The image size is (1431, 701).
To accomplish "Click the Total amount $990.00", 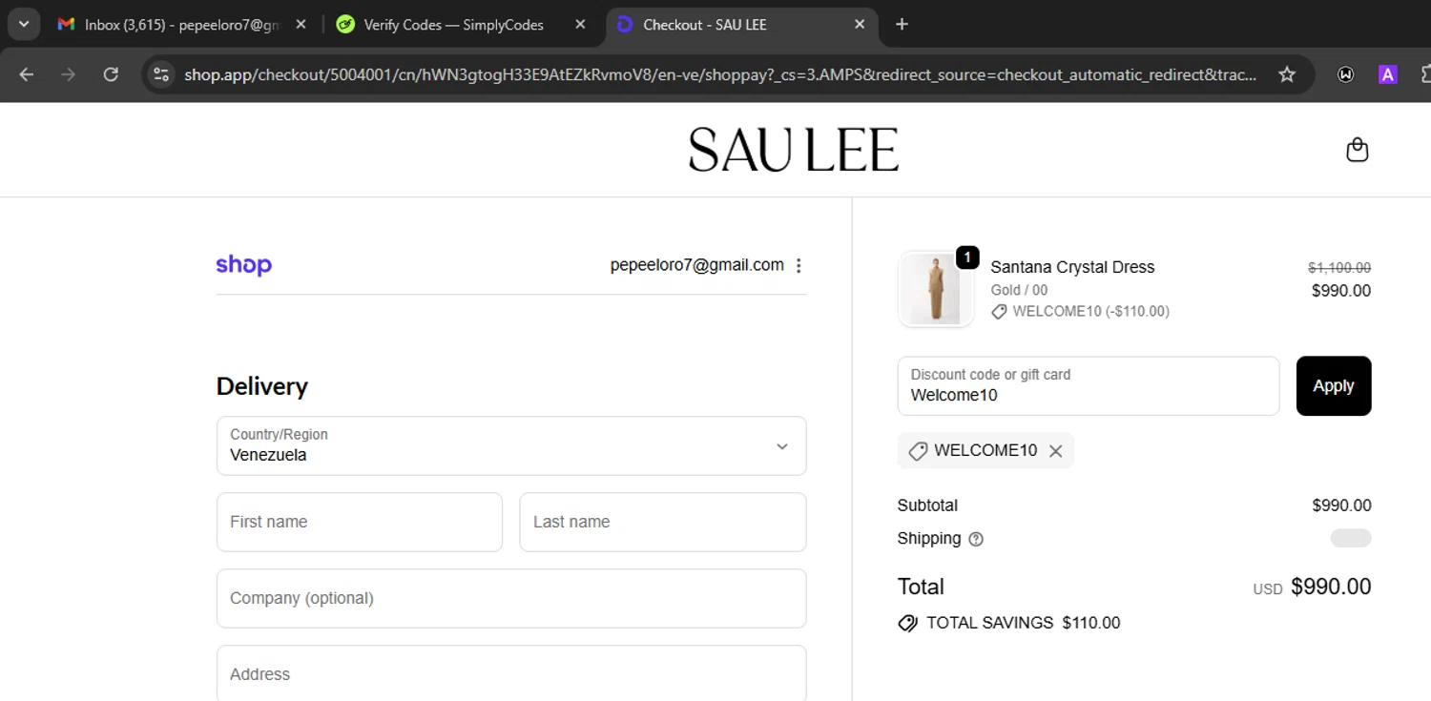I will click(x=1331, y=587).
